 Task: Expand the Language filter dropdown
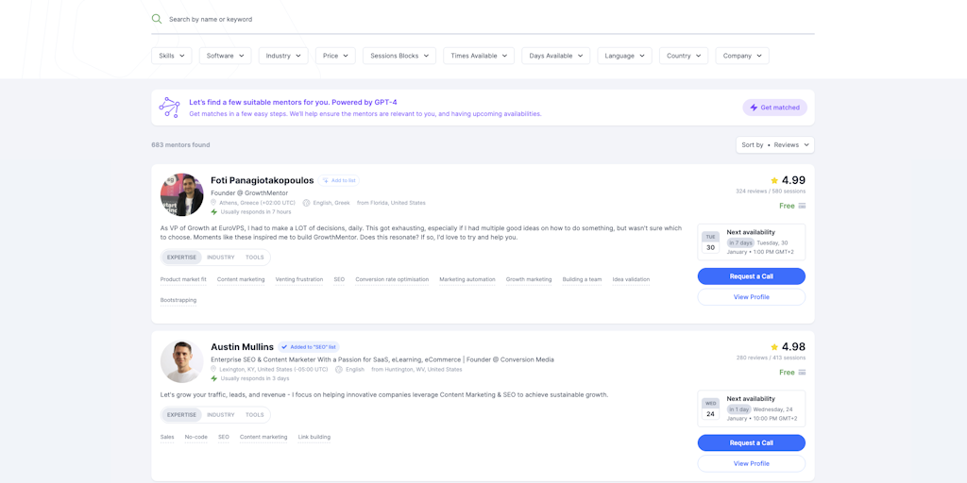pyautogui.click(x=624, y=56)
